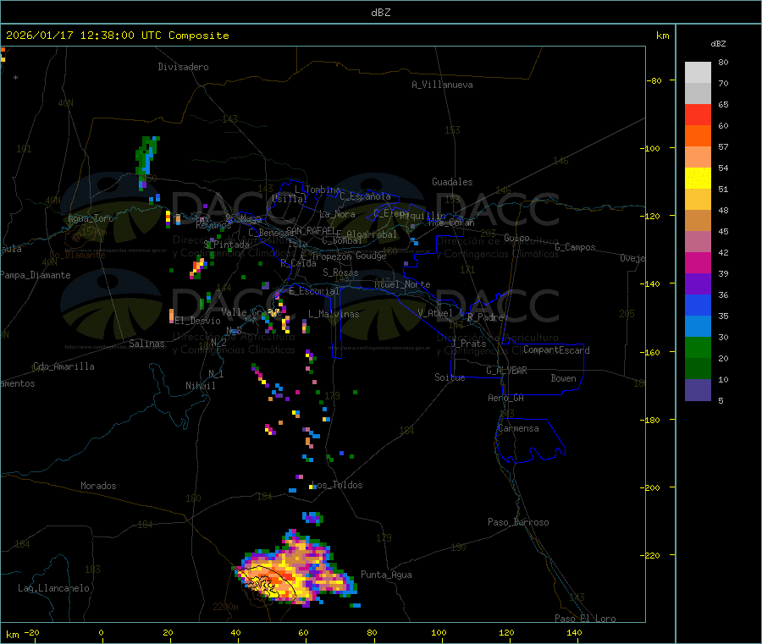This screenshot has width=762, height=644.
Task: Click the 'G_ALVEAR' label
Action: tap(506, 371)
